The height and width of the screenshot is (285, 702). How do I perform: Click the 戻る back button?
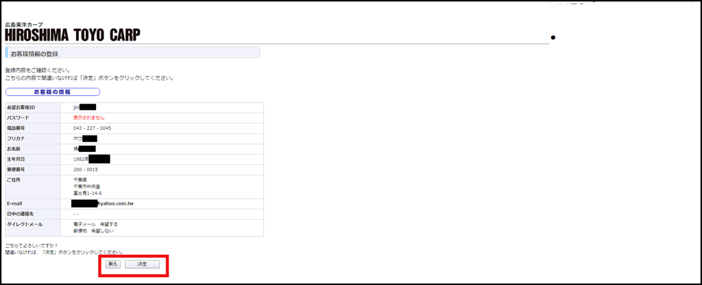tap(113, 264)
